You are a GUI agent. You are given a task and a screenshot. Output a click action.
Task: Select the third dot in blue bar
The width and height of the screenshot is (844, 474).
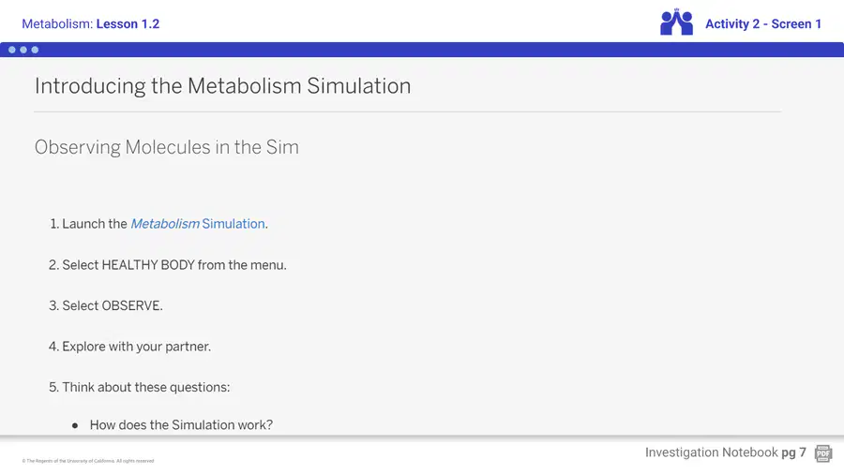[35, 50]
